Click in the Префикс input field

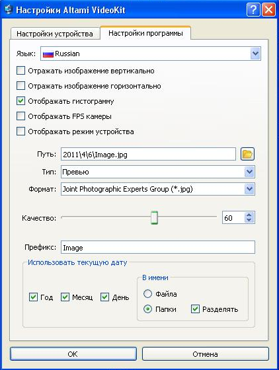pyautogui.click(x=158, y=247)
